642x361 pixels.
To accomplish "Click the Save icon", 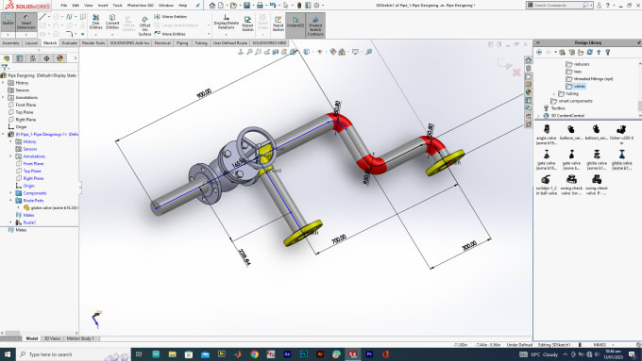I will click(x=247, y=6).
